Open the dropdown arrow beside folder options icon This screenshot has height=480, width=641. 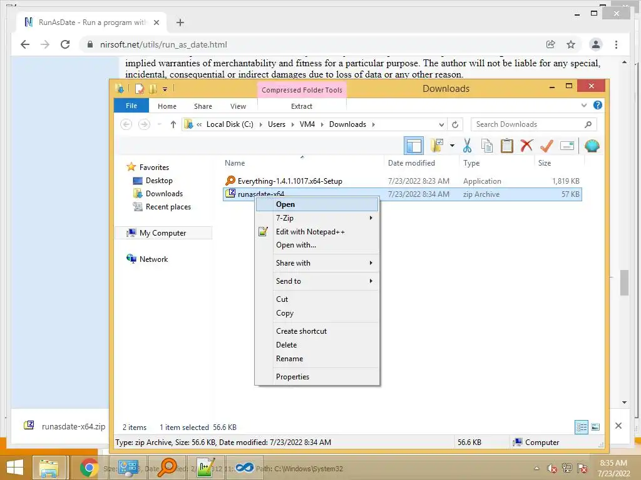[x=452, y=145]
